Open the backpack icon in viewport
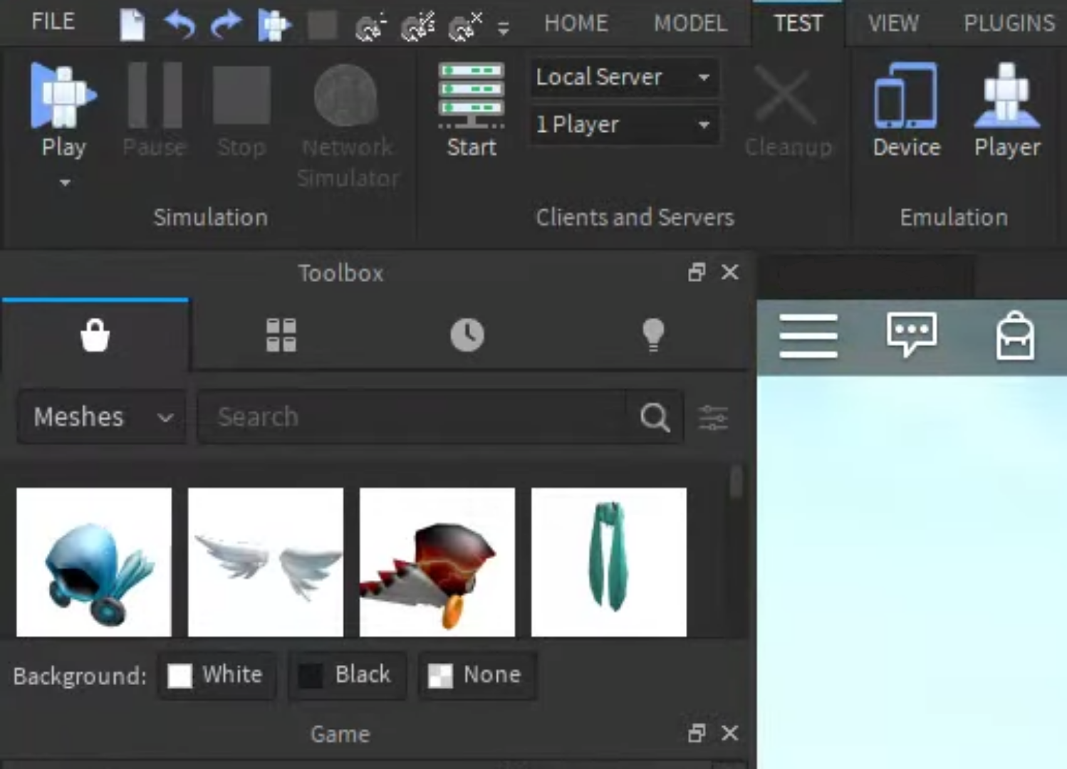 point(1015,335)
